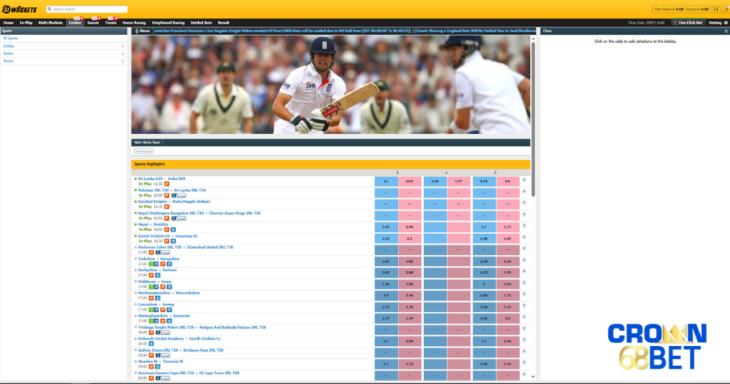This screenshot has width=730, height=384.
Task: Click the Cricket badge under Trinbago Knight Riders match
Action: pyautogui.click(x=163, y=333)
